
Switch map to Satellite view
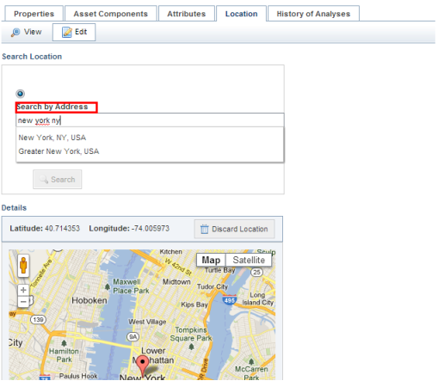pos(249,260)
